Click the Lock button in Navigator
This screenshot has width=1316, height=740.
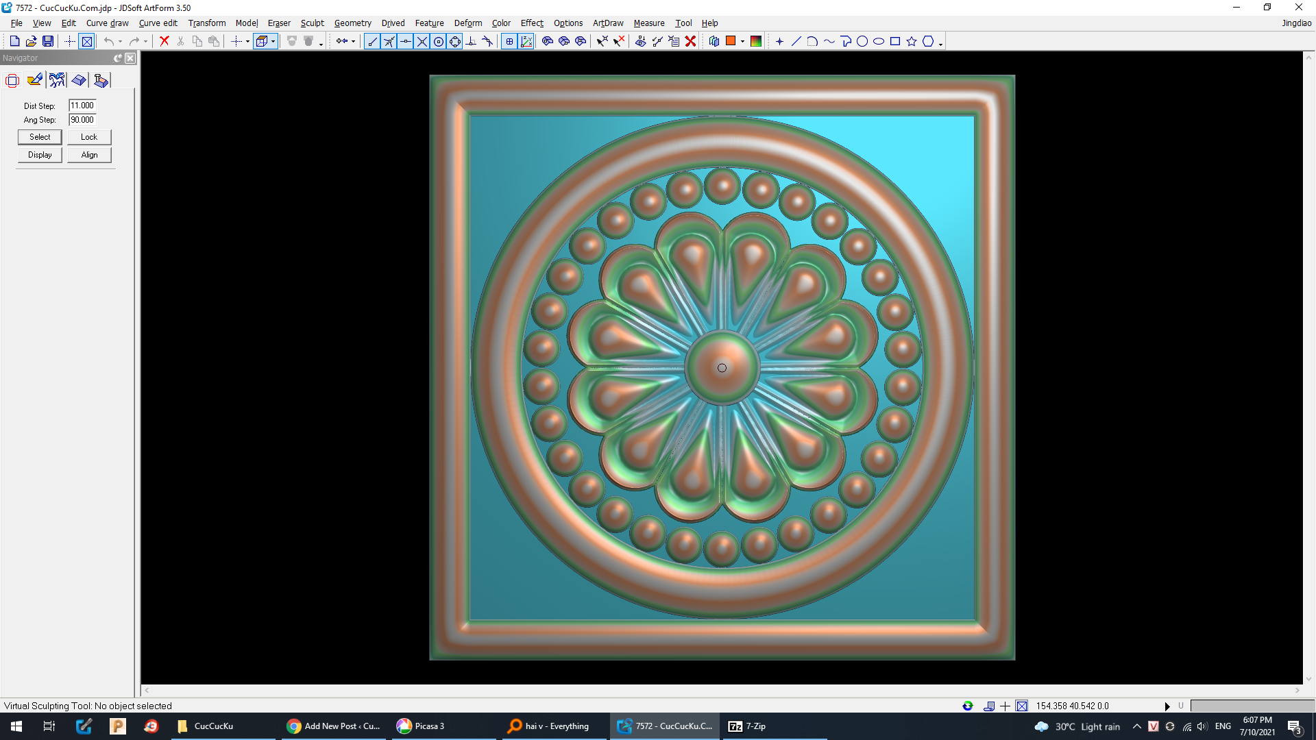[x=89, y=137]
